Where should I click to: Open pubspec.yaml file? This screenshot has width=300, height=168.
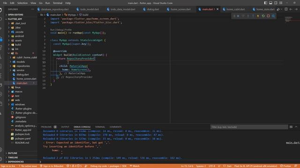(x=21, y=139)
